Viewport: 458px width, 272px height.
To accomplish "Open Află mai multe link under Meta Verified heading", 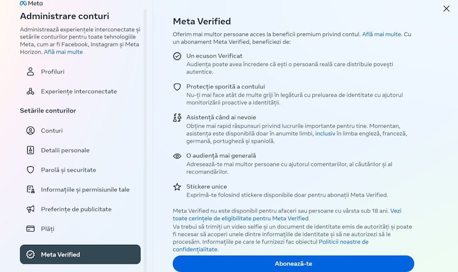I will pyautogui.click(x=382, y=34).
